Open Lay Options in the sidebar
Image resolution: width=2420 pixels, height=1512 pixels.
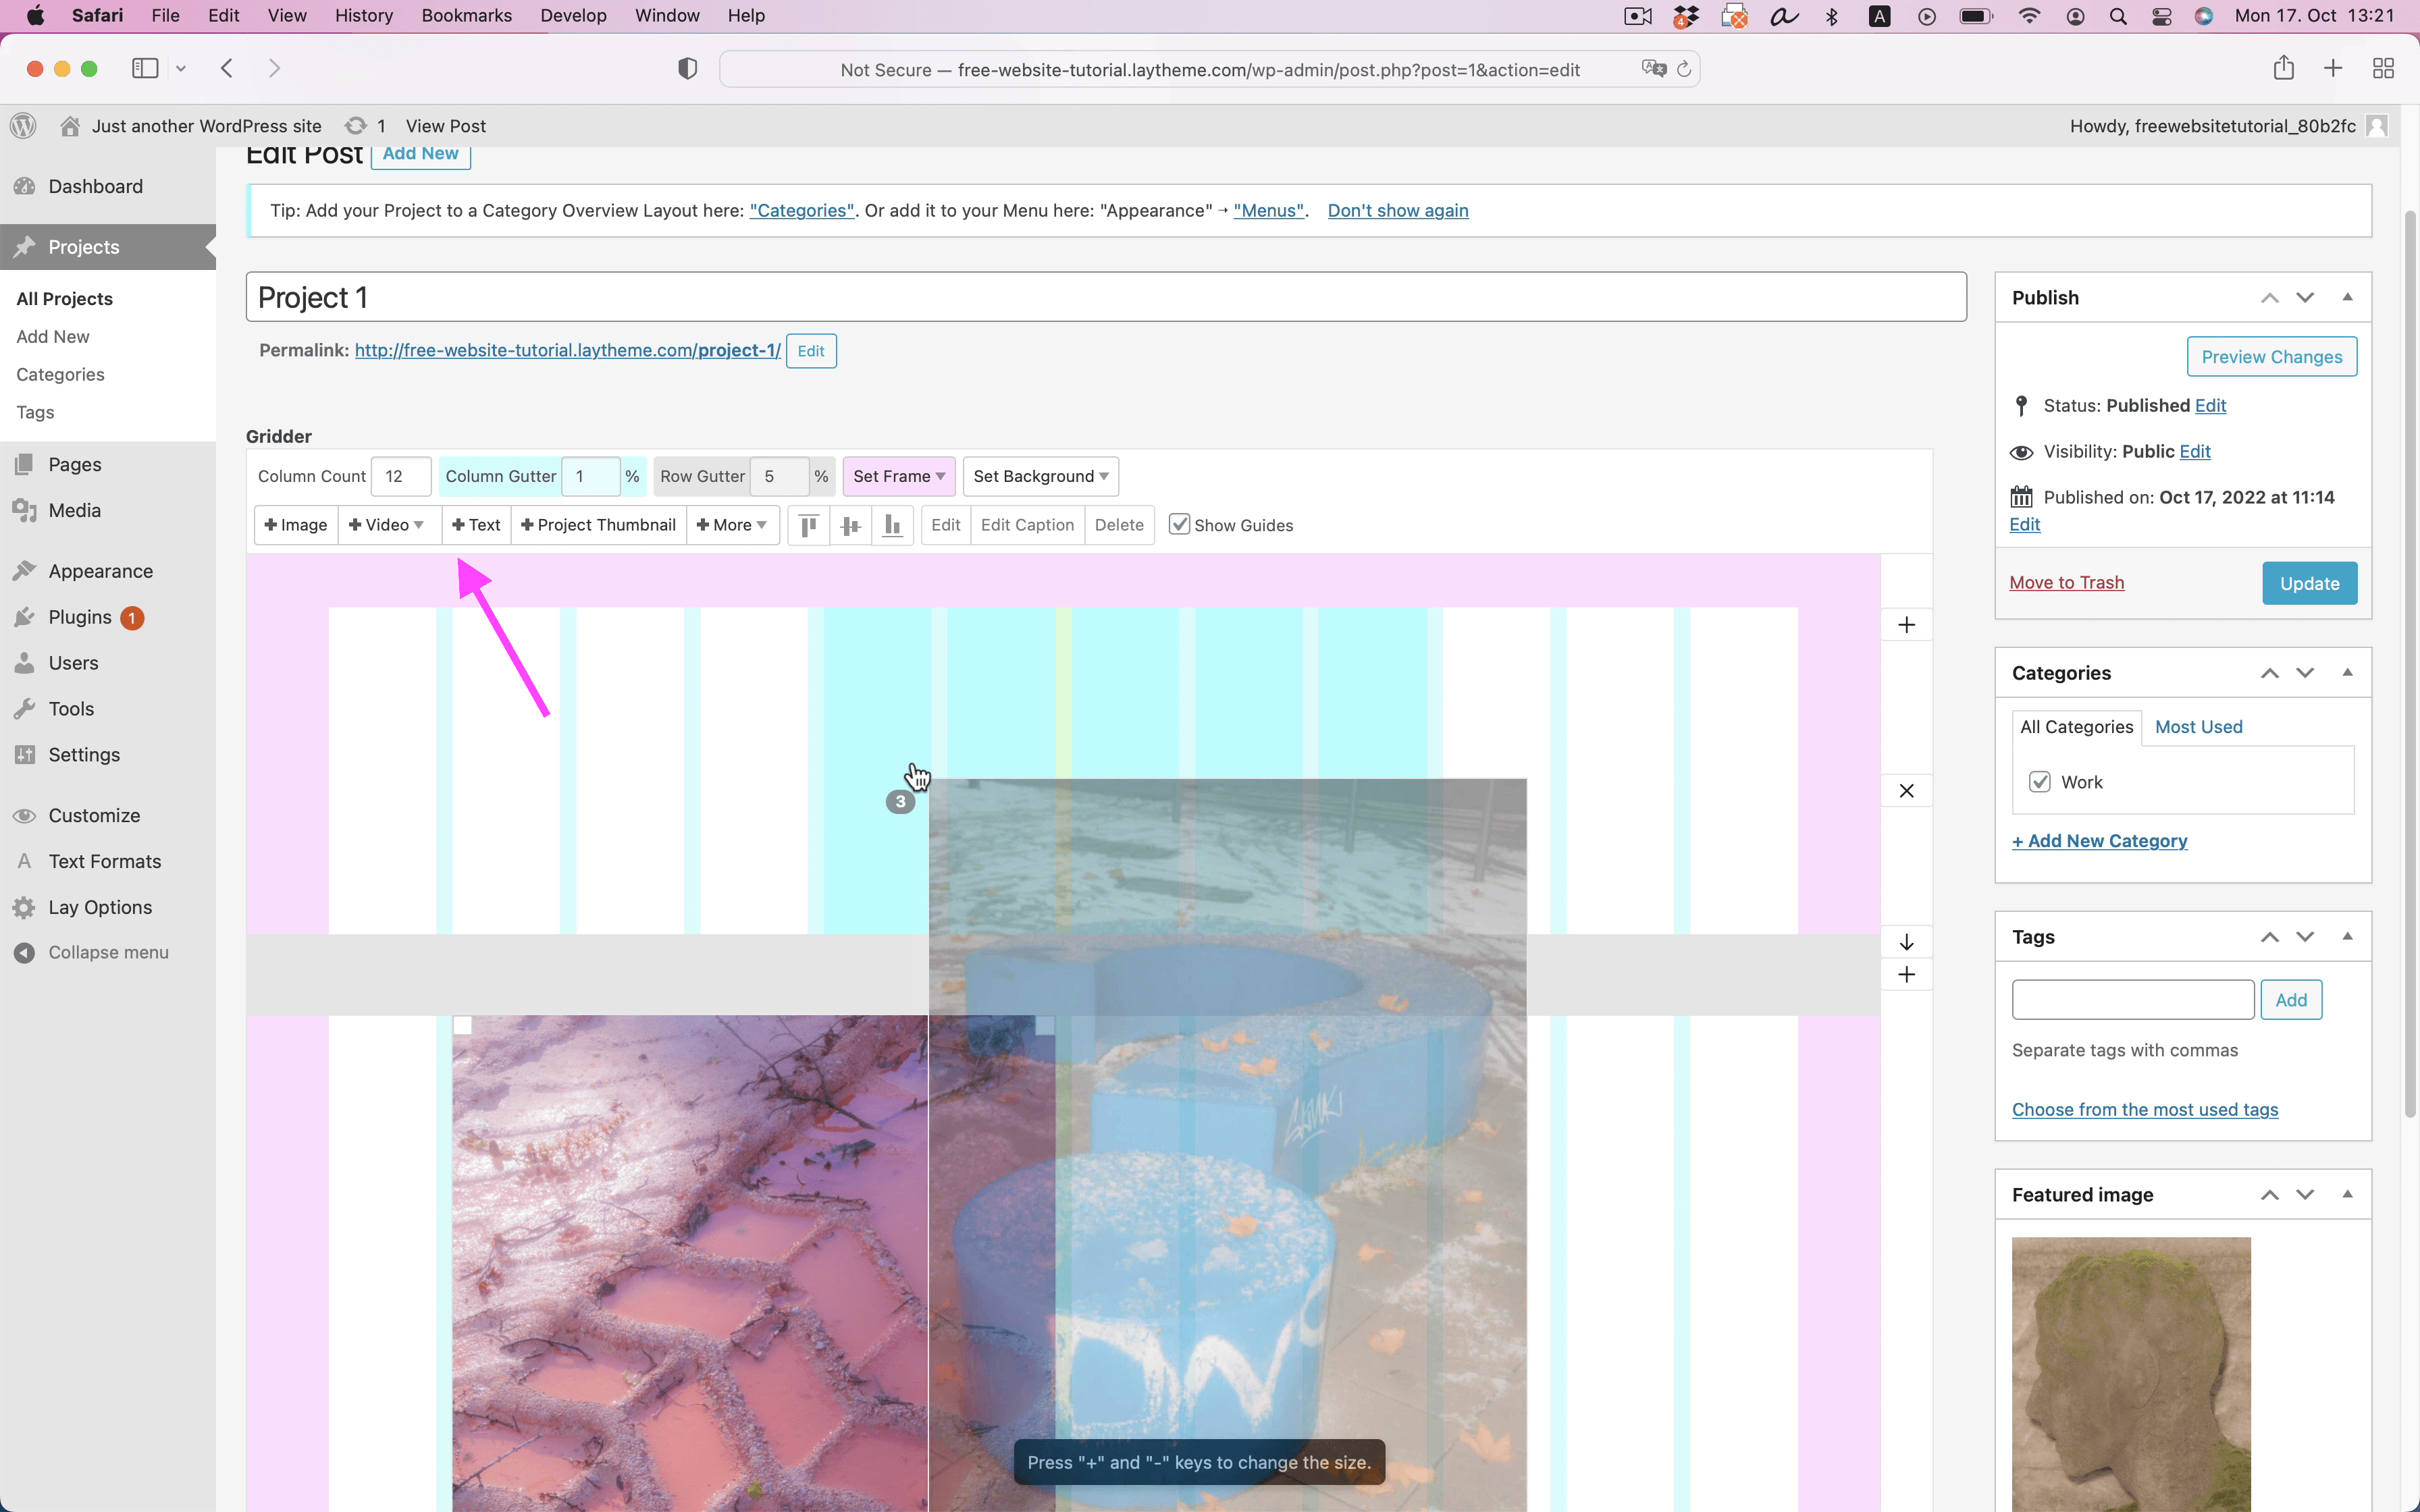coord(100,907)
